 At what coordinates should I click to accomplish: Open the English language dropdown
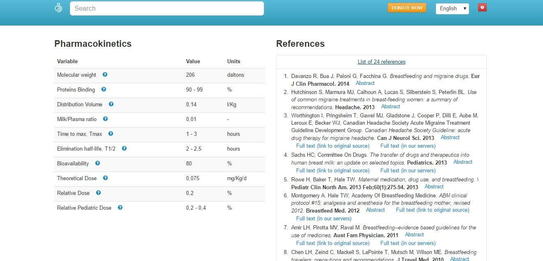(452, 8)
